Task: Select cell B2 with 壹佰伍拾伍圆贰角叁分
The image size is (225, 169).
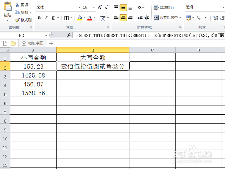Action: tap(93, 66)
